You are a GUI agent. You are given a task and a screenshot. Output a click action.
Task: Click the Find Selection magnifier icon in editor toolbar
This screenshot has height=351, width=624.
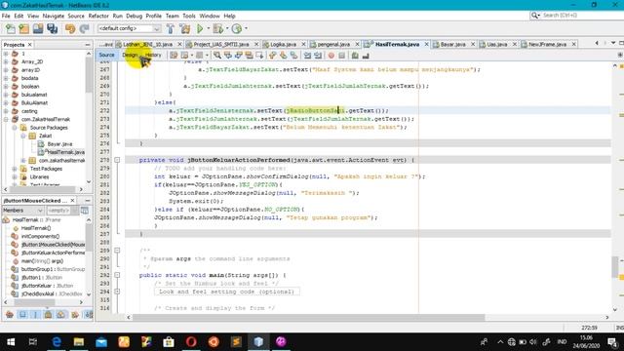tap(217, 56)
